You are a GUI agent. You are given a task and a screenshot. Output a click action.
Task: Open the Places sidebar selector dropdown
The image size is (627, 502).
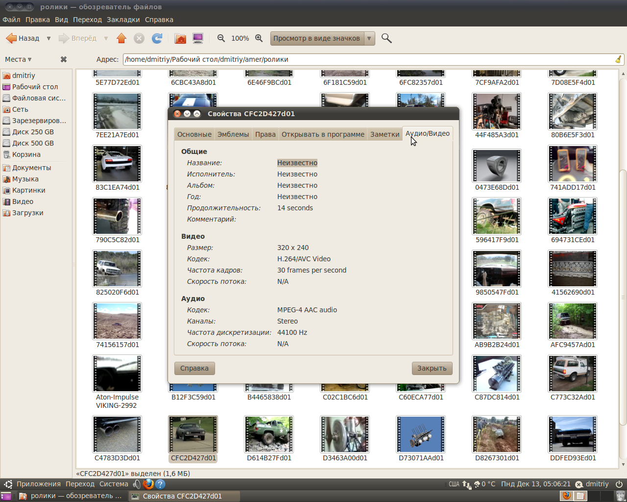click(x=18, y=59)
